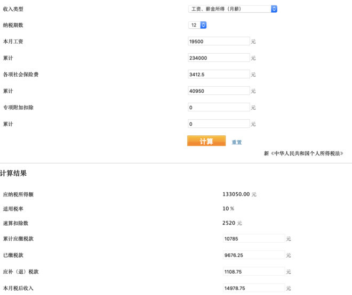Viewport: 352px width, 295px height.
Task: Select the 各项社会保险费 input showing 3412.5
Action: [x=219, y=74]
